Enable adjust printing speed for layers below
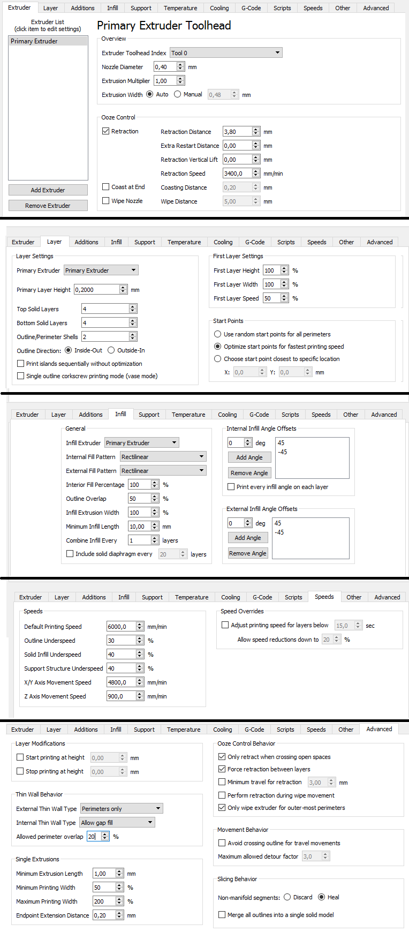 (225, 625)
